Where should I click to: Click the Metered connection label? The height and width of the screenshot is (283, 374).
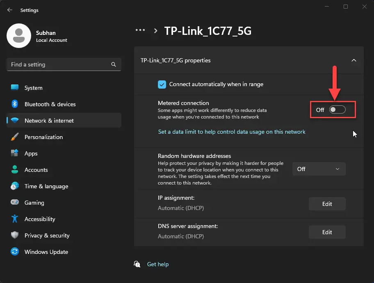(x=183, y=103)
